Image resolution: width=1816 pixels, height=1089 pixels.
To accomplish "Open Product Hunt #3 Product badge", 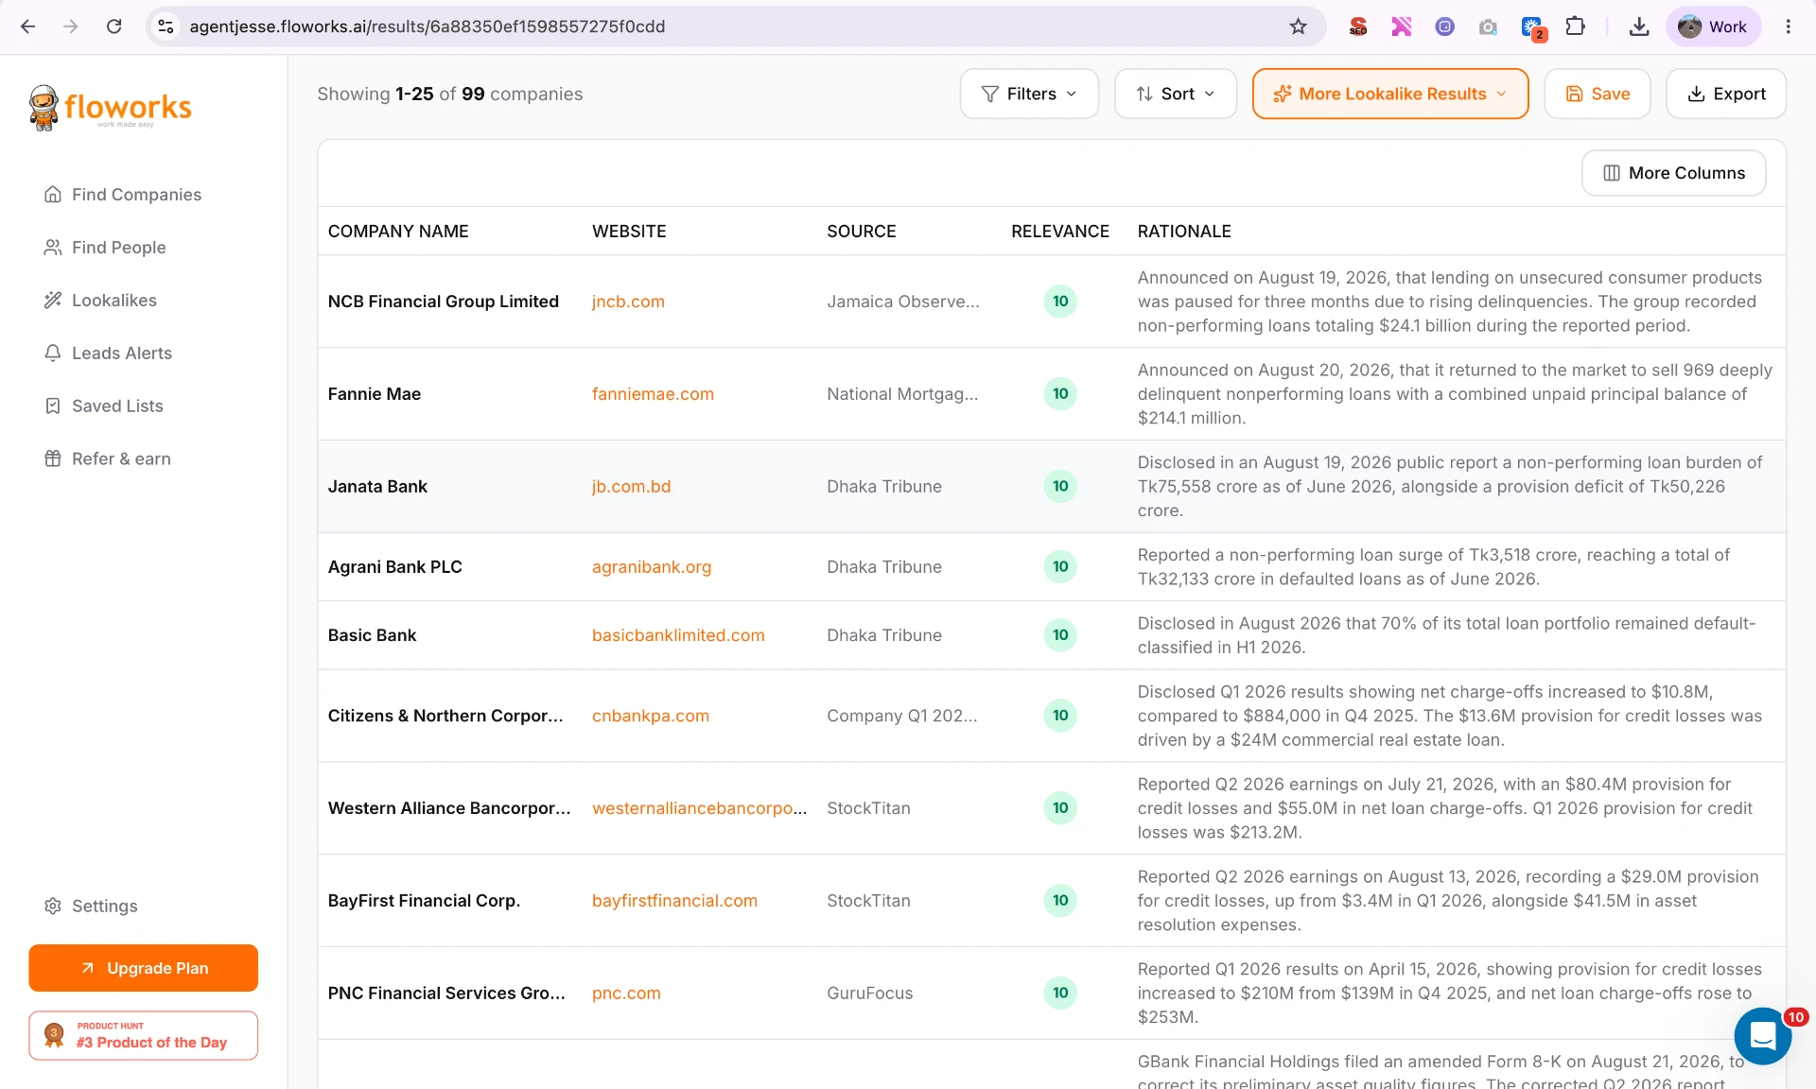I will coord(144,1035).
